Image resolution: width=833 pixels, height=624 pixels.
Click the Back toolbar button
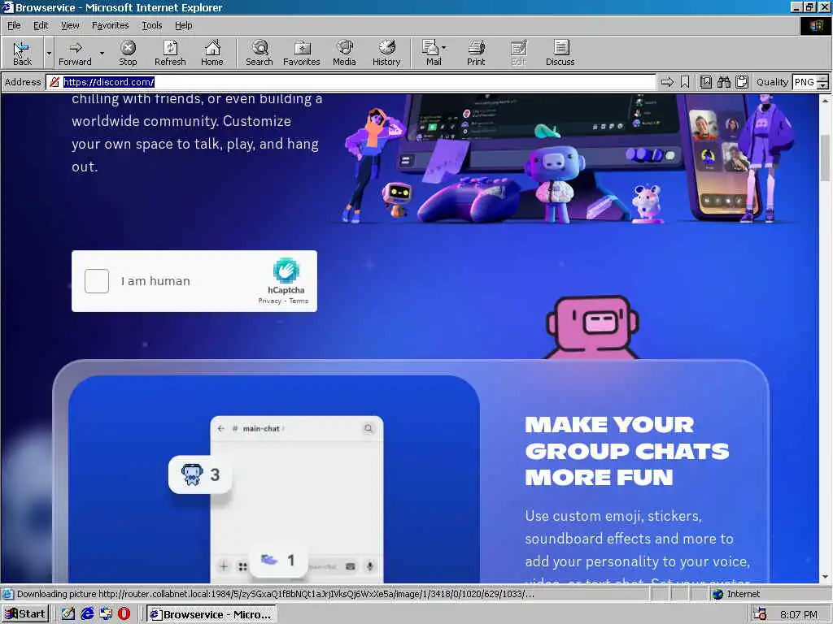[x=22, y=53]
